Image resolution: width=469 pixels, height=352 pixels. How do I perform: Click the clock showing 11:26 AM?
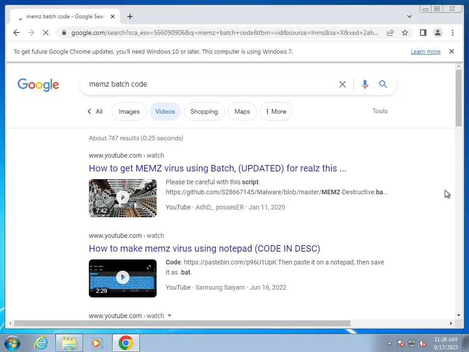(445, 343)
